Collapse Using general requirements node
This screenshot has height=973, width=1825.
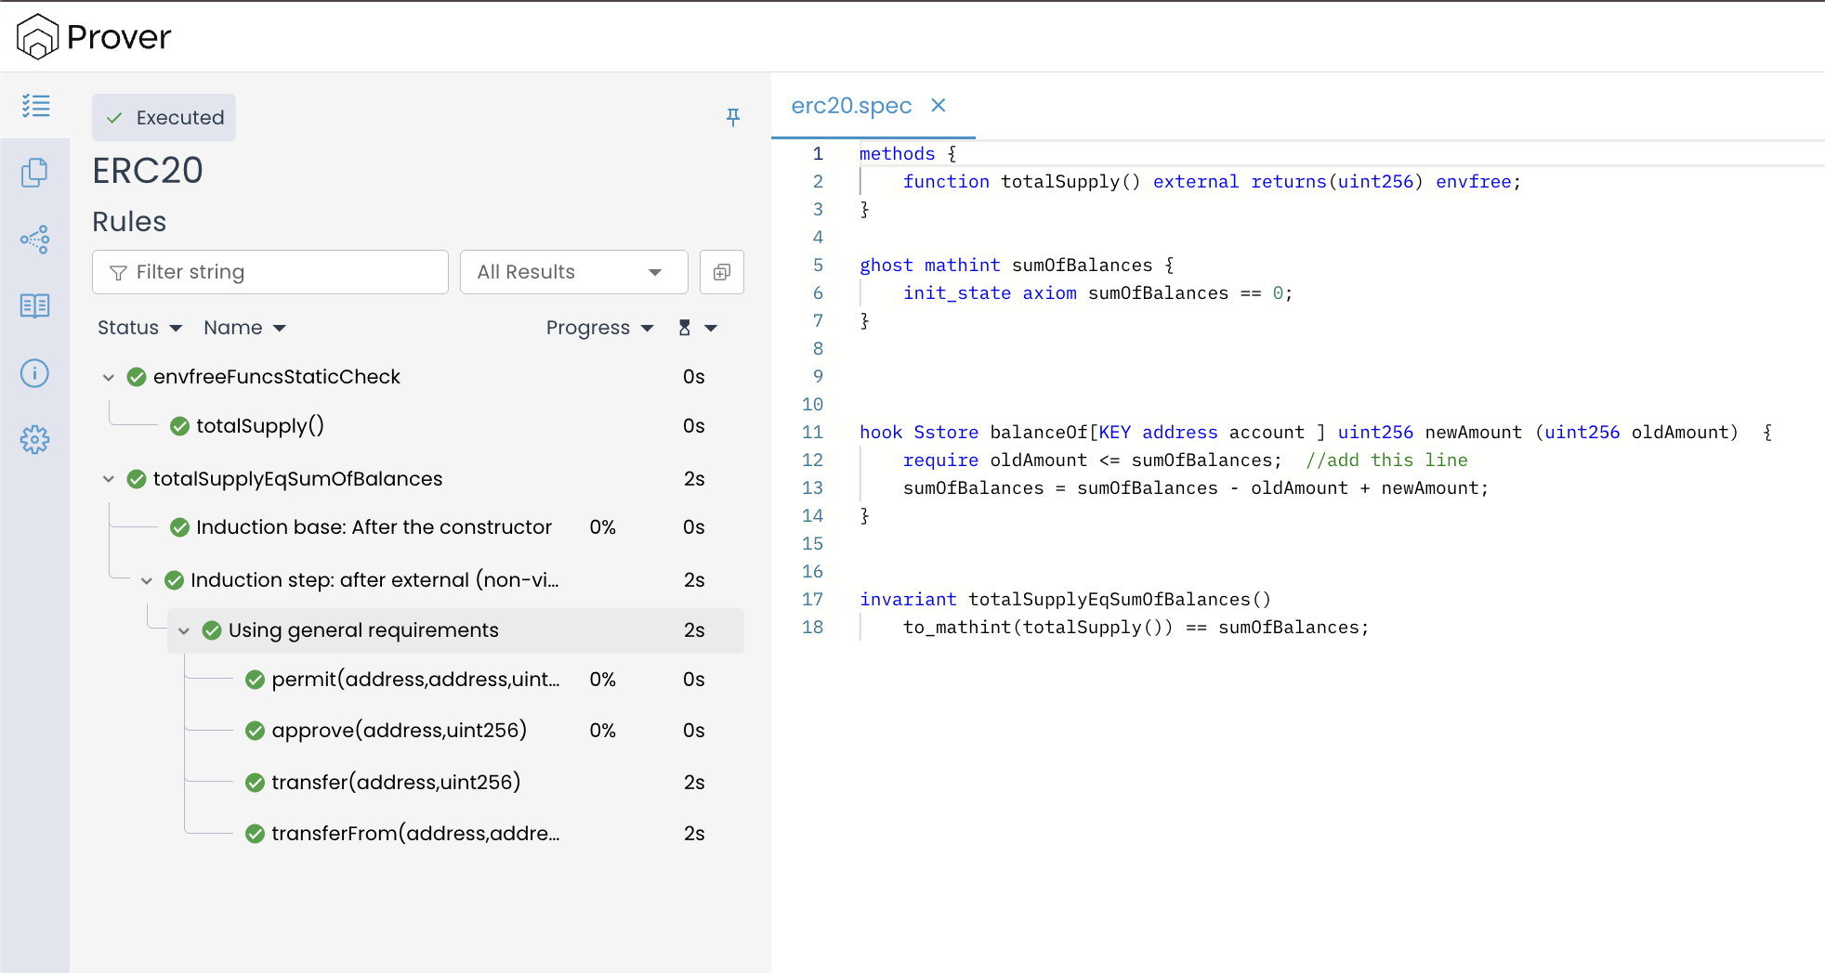pyautogui.click(x=184, y=631)
